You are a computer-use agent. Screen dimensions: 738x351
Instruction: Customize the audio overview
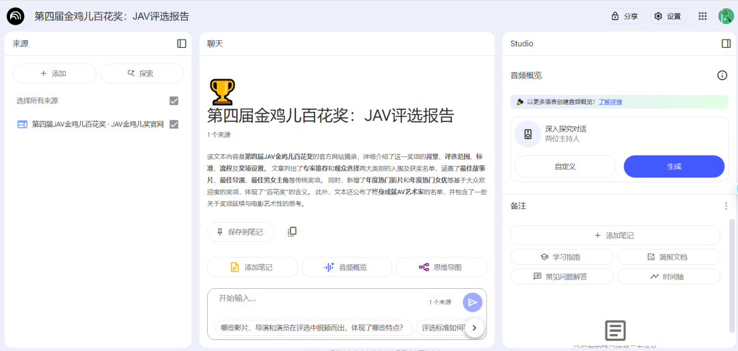tap(565, 167)
